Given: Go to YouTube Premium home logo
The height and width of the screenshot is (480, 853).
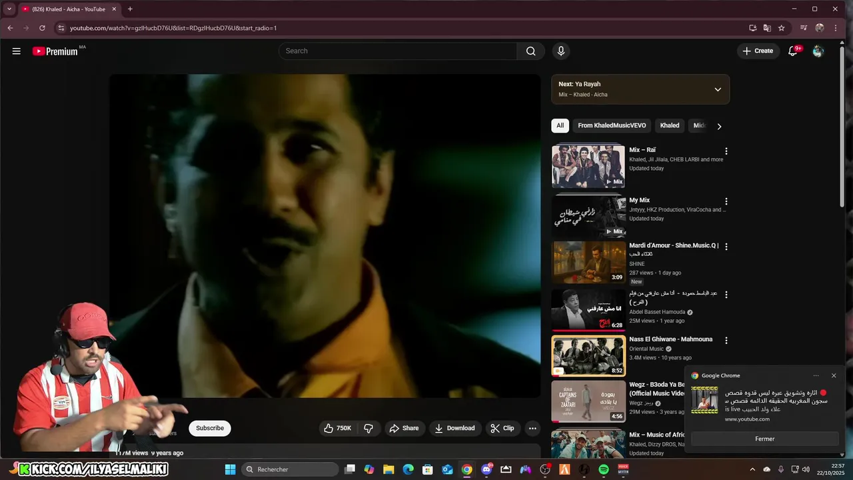Looking at the screenshot, I should point(55,51).
